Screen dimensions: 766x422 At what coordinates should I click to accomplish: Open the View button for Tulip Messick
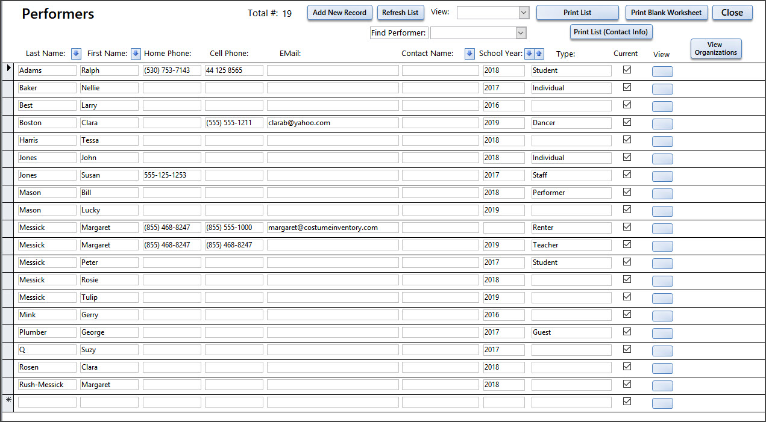click(x=662, y=299)
